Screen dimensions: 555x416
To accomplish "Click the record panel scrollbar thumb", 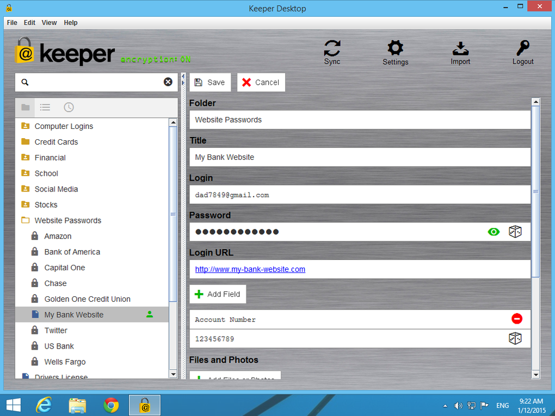I will (535, 191).
